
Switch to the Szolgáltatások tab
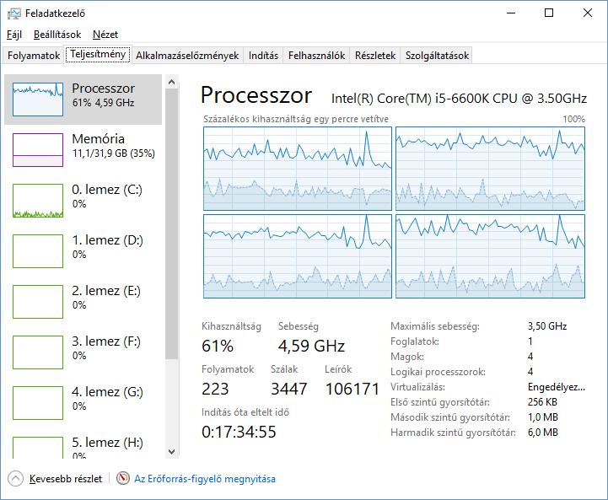point(437,56)
